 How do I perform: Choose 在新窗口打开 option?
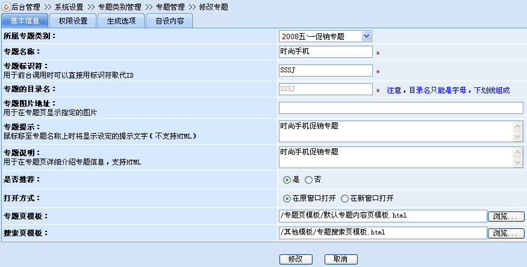pyautogui.click(x=345, y=198)
